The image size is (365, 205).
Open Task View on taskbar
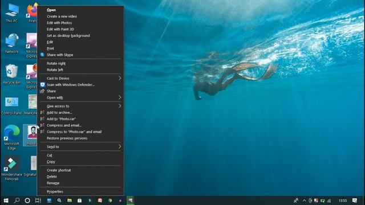[x=38, y=200]
